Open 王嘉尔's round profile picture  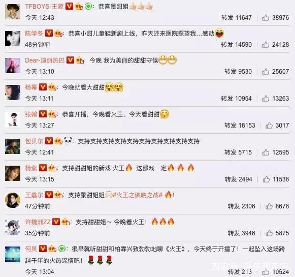[13, 200]
